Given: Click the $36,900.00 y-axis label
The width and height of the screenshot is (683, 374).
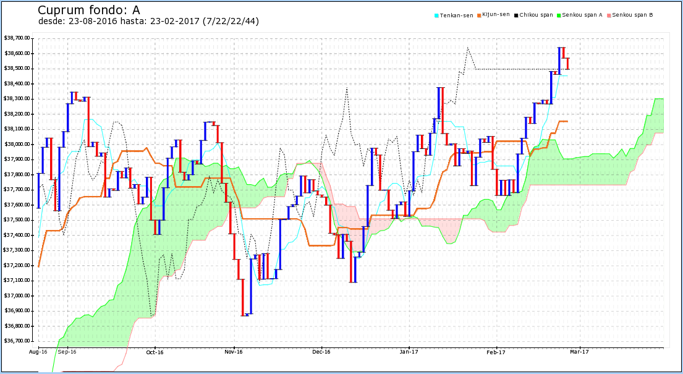Looking at the screenshot, I should [17, 311].
